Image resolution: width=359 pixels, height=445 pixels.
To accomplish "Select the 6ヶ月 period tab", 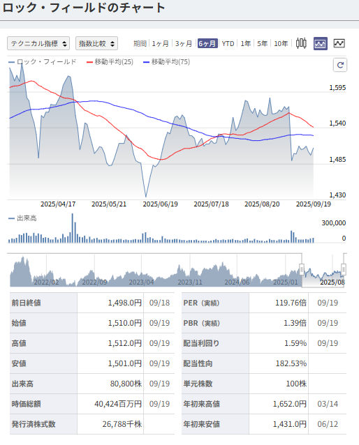I will click(207, 44).
